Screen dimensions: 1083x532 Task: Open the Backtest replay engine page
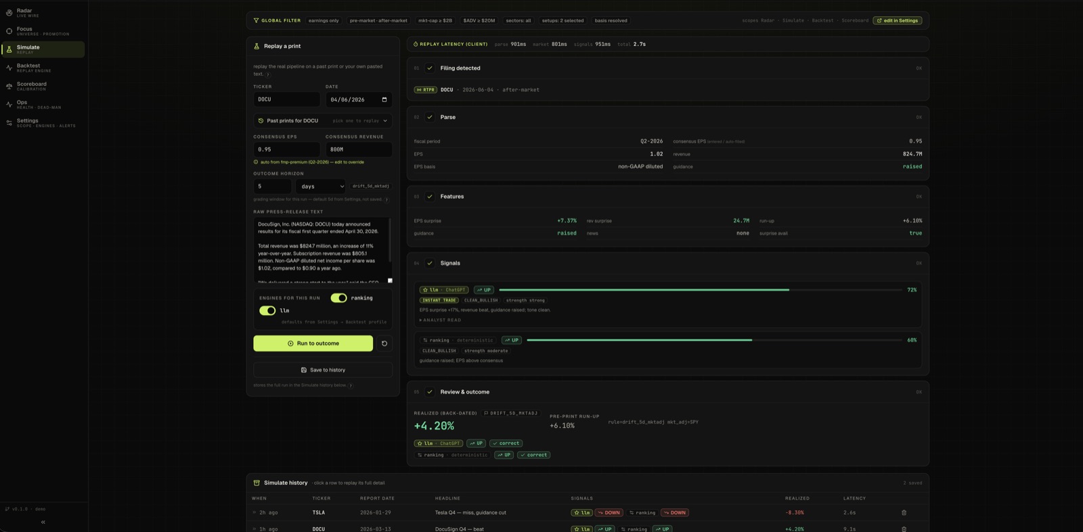pos(43,68)
